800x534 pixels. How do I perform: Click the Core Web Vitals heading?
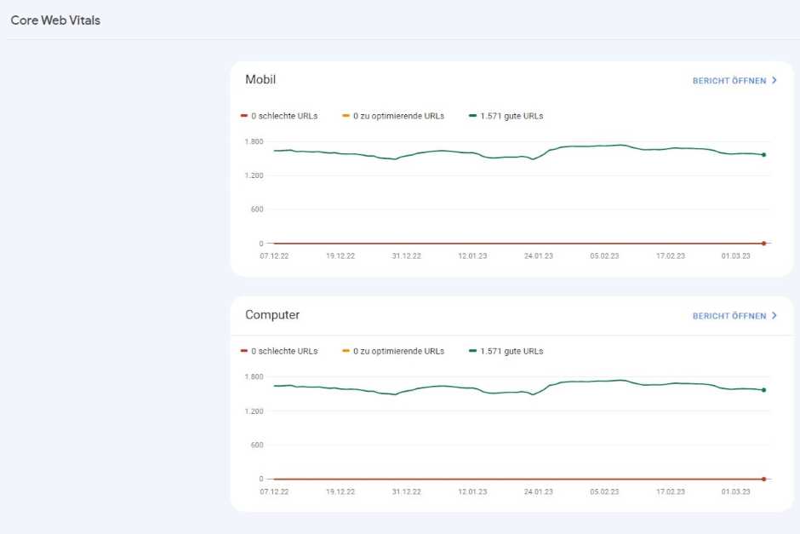[55, 20]
